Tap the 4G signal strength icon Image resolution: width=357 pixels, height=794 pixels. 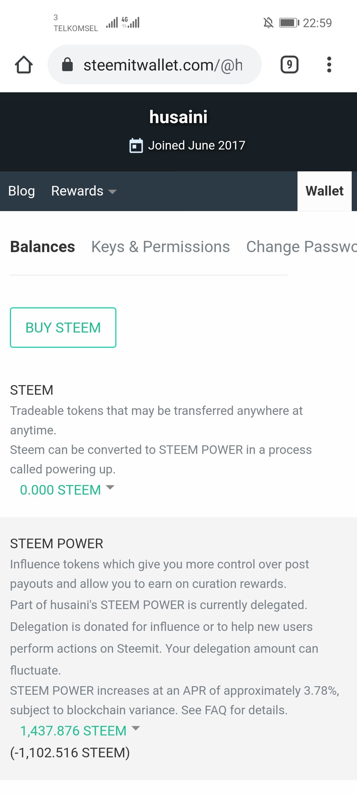[131, 22]
